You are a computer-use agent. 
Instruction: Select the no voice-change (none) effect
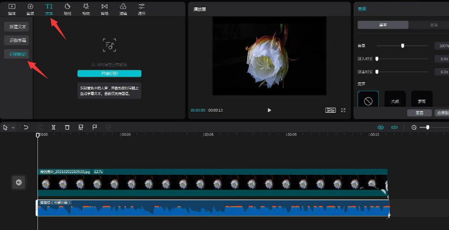368,101
